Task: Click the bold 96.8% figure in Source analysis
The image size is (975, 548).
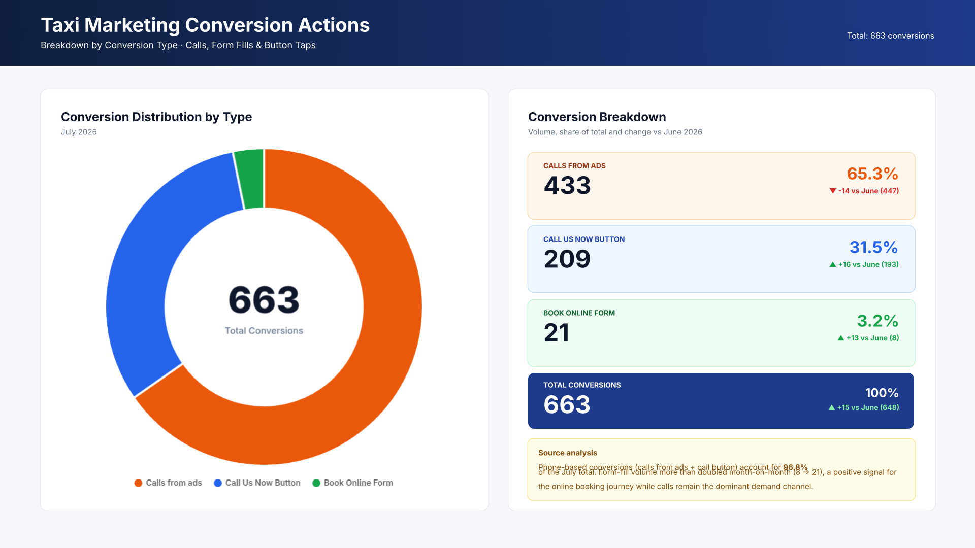Action: click(795, 467)
